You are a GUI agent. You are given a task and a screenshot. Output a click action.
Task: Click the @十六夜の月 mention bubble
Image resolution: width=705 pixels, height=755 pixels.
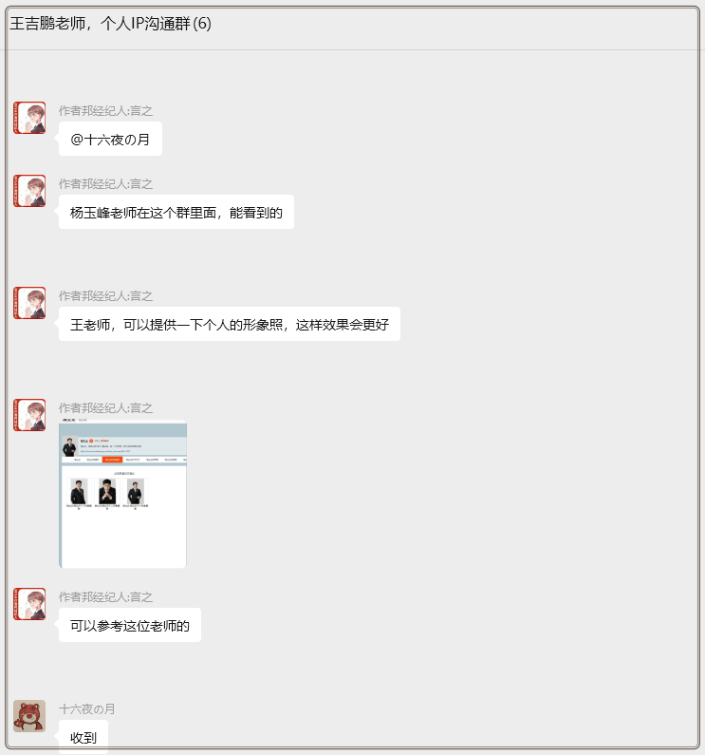click(110, 140)
